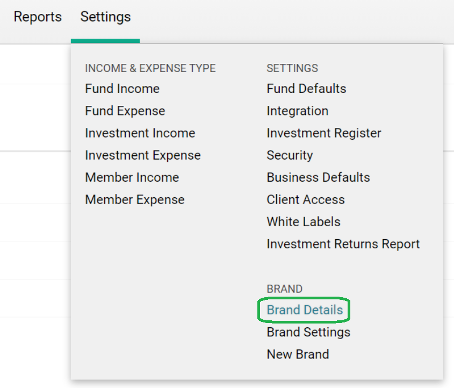Select Security settings option
Viewport: 454px width, 388px height.
click(x=290, y=155)
